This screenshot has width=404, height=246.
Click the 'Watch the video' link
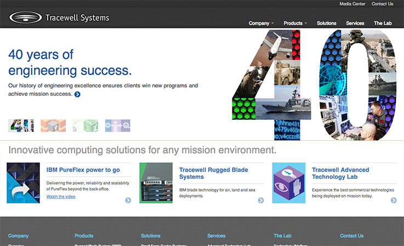[x=61, y=197]
